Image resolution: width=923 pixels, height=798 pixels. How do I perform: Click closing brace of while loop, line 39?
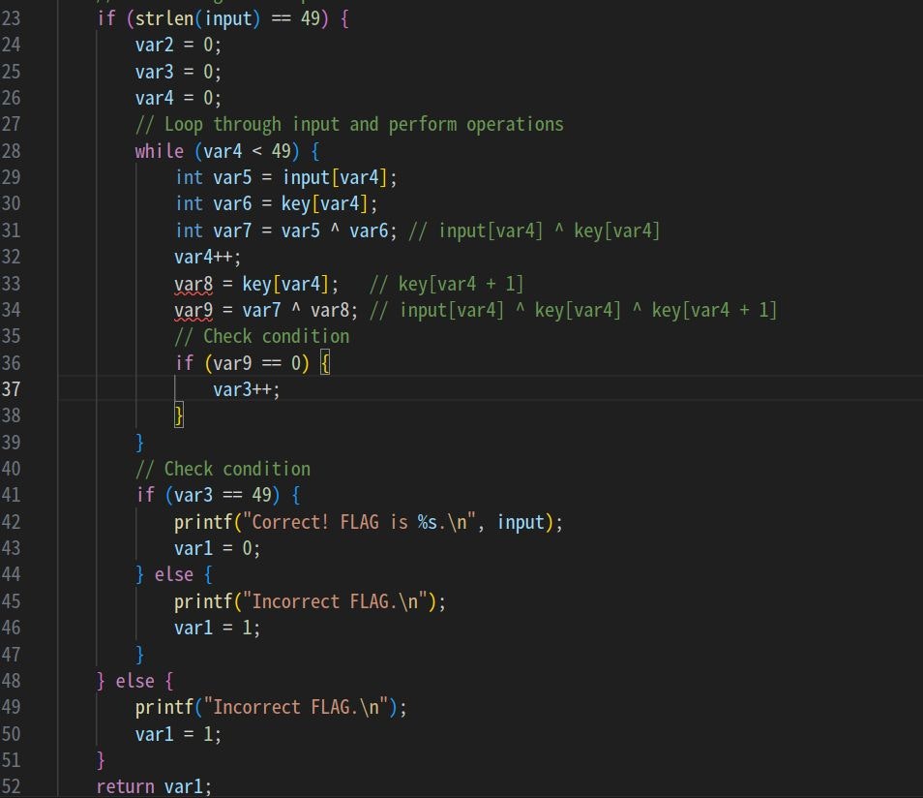coord(139,443)
